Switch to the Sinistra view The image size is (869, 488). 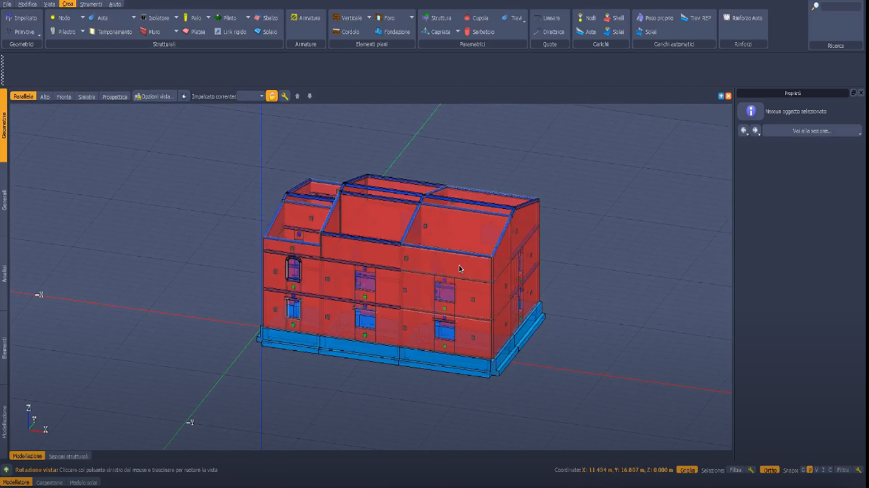pos(86,97)
